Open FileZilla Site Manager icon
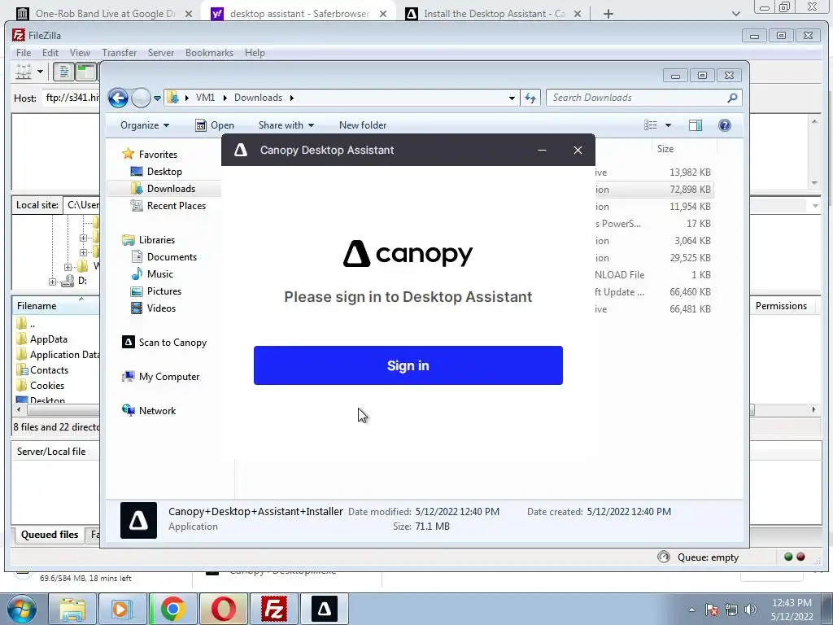The width and height of the screenshot is (833, 625). pyautogui.click(x=24, y=72)
